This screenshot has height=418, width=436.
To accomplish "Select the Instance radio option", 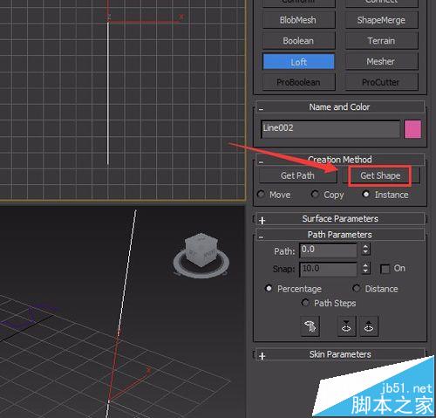I will point(366,194).
